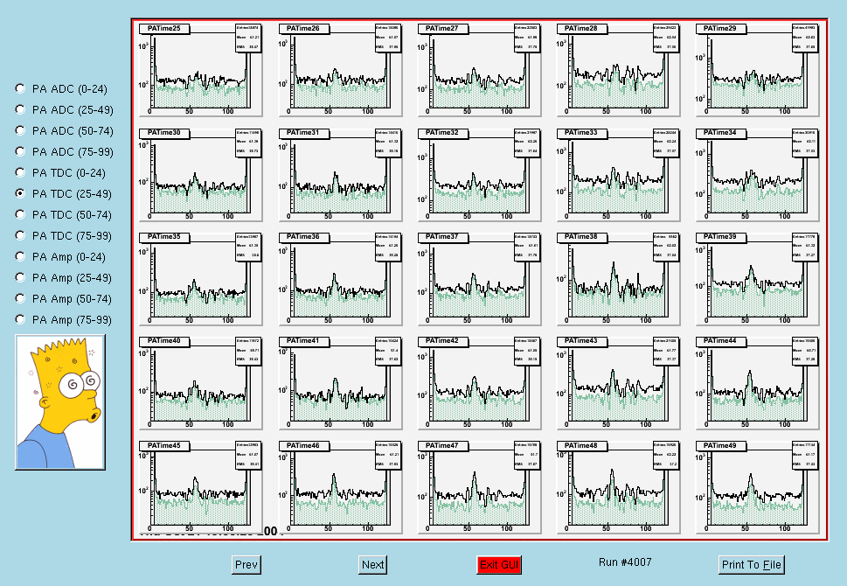Click the Run #4007 label
The image size is (847, 586).
click(625, 562)
